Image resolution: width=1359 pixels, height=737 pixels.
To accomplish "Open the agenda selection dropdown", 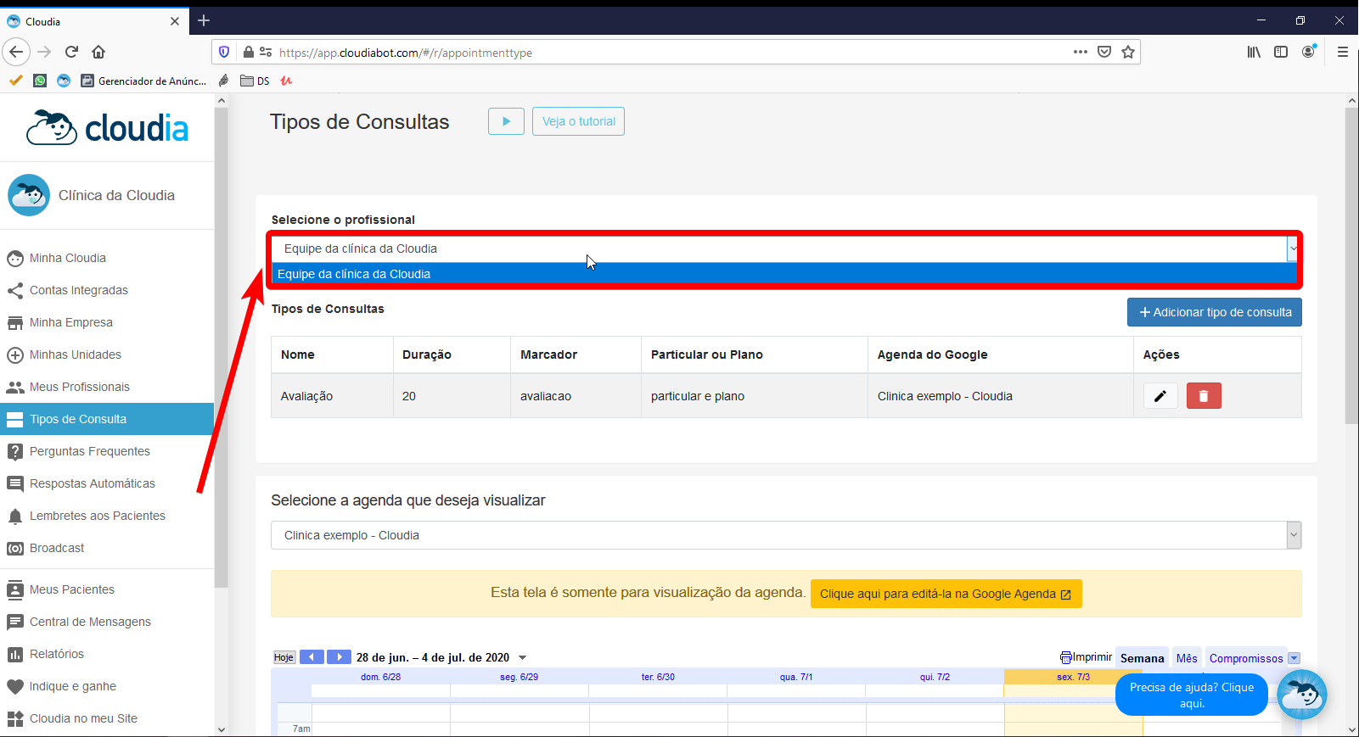I will point(786,535).
